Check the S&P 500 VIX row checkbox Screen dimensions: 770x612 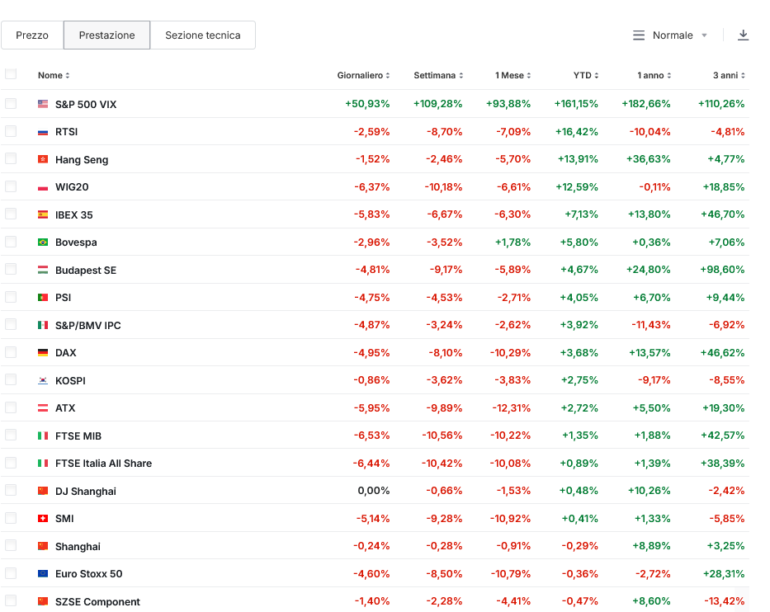[x=11, y=104]
